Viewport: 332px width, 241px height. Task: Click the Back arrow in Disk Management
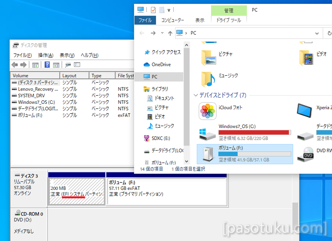point(15,65)
